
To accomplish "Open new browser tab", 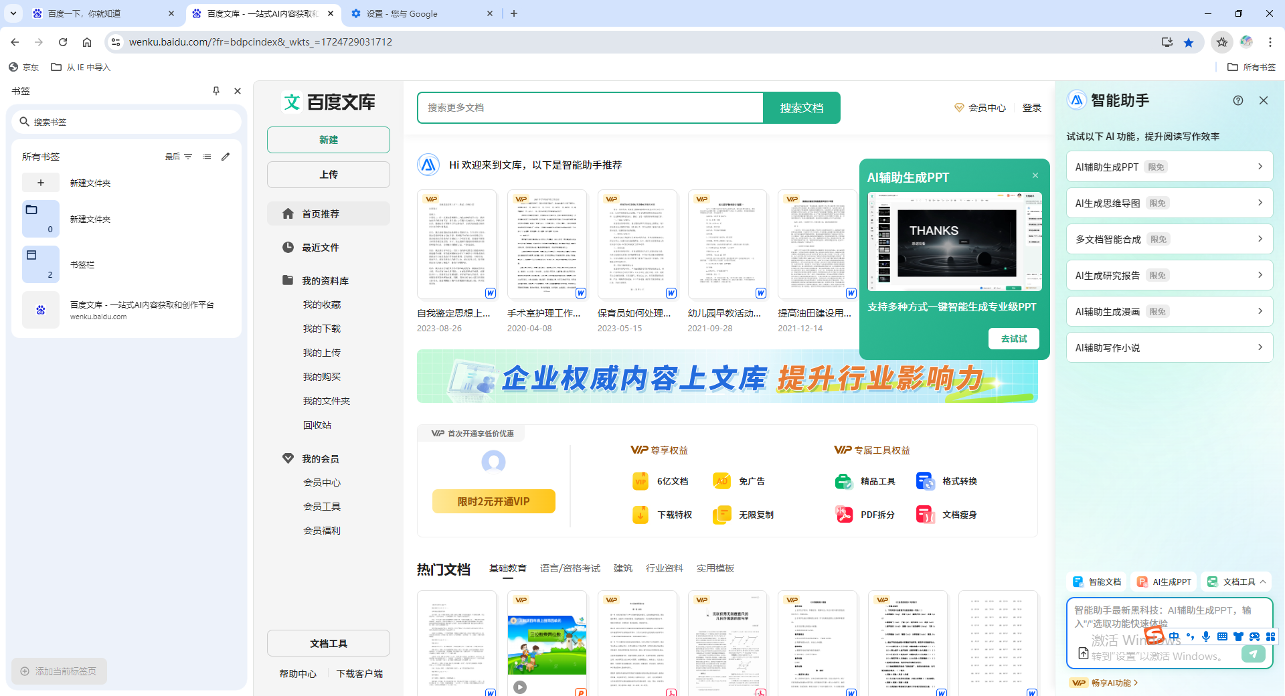I will [x=514, y=13].
